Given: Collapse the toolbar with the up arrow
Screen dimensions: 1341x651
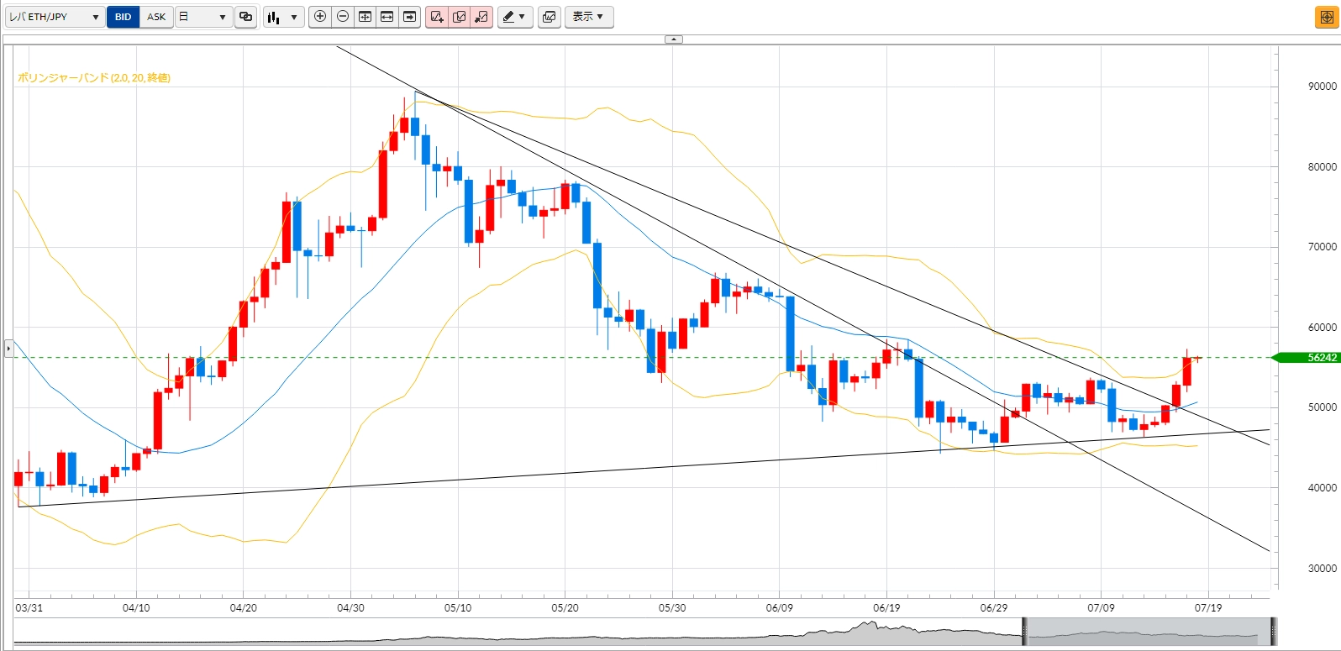Looking at the screenshot, I should tap(674, 39).
